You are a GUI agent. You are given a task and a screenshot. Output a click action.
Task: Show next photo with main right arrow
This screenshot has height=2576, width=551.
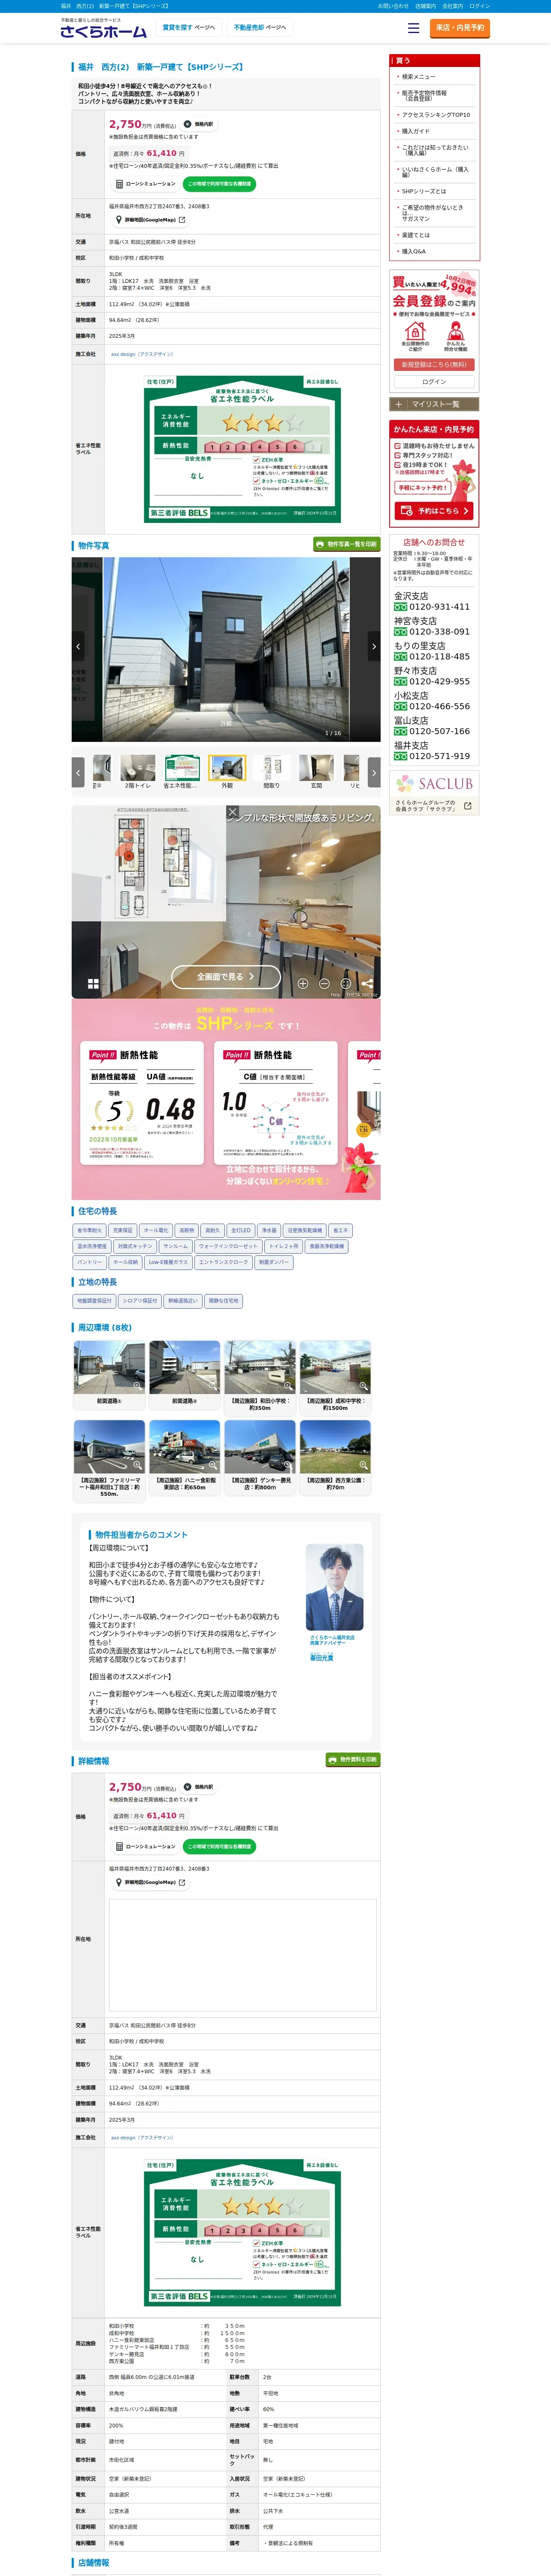[374, 647]
